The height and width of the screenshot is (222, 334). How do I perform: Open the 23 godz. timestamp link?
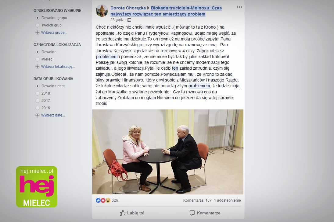pyautogui.click(x=117, y=20)
